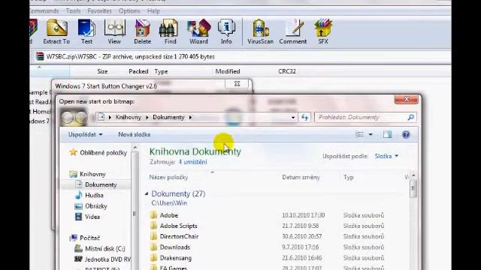
Task: Click the navigation pane scroll up arrow
Action: click(x=135, y=148)
